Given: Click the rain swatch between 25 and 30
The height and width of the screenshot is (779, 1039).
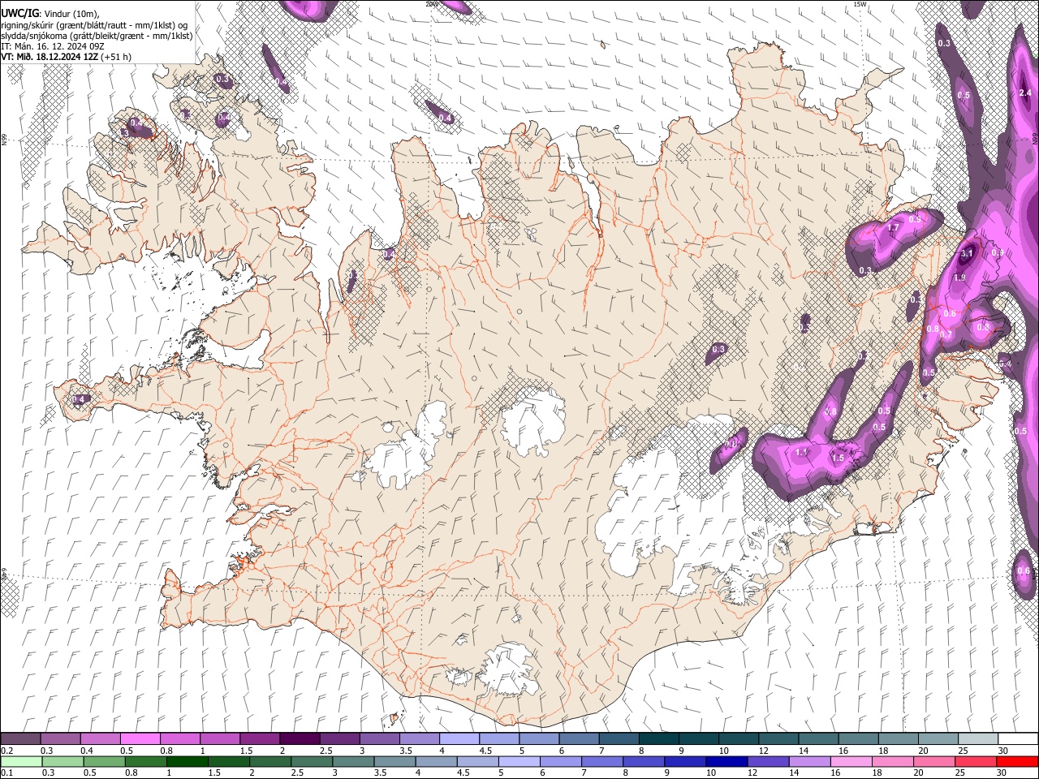Looking at the screenshot, I should click(x=974, y=761).
